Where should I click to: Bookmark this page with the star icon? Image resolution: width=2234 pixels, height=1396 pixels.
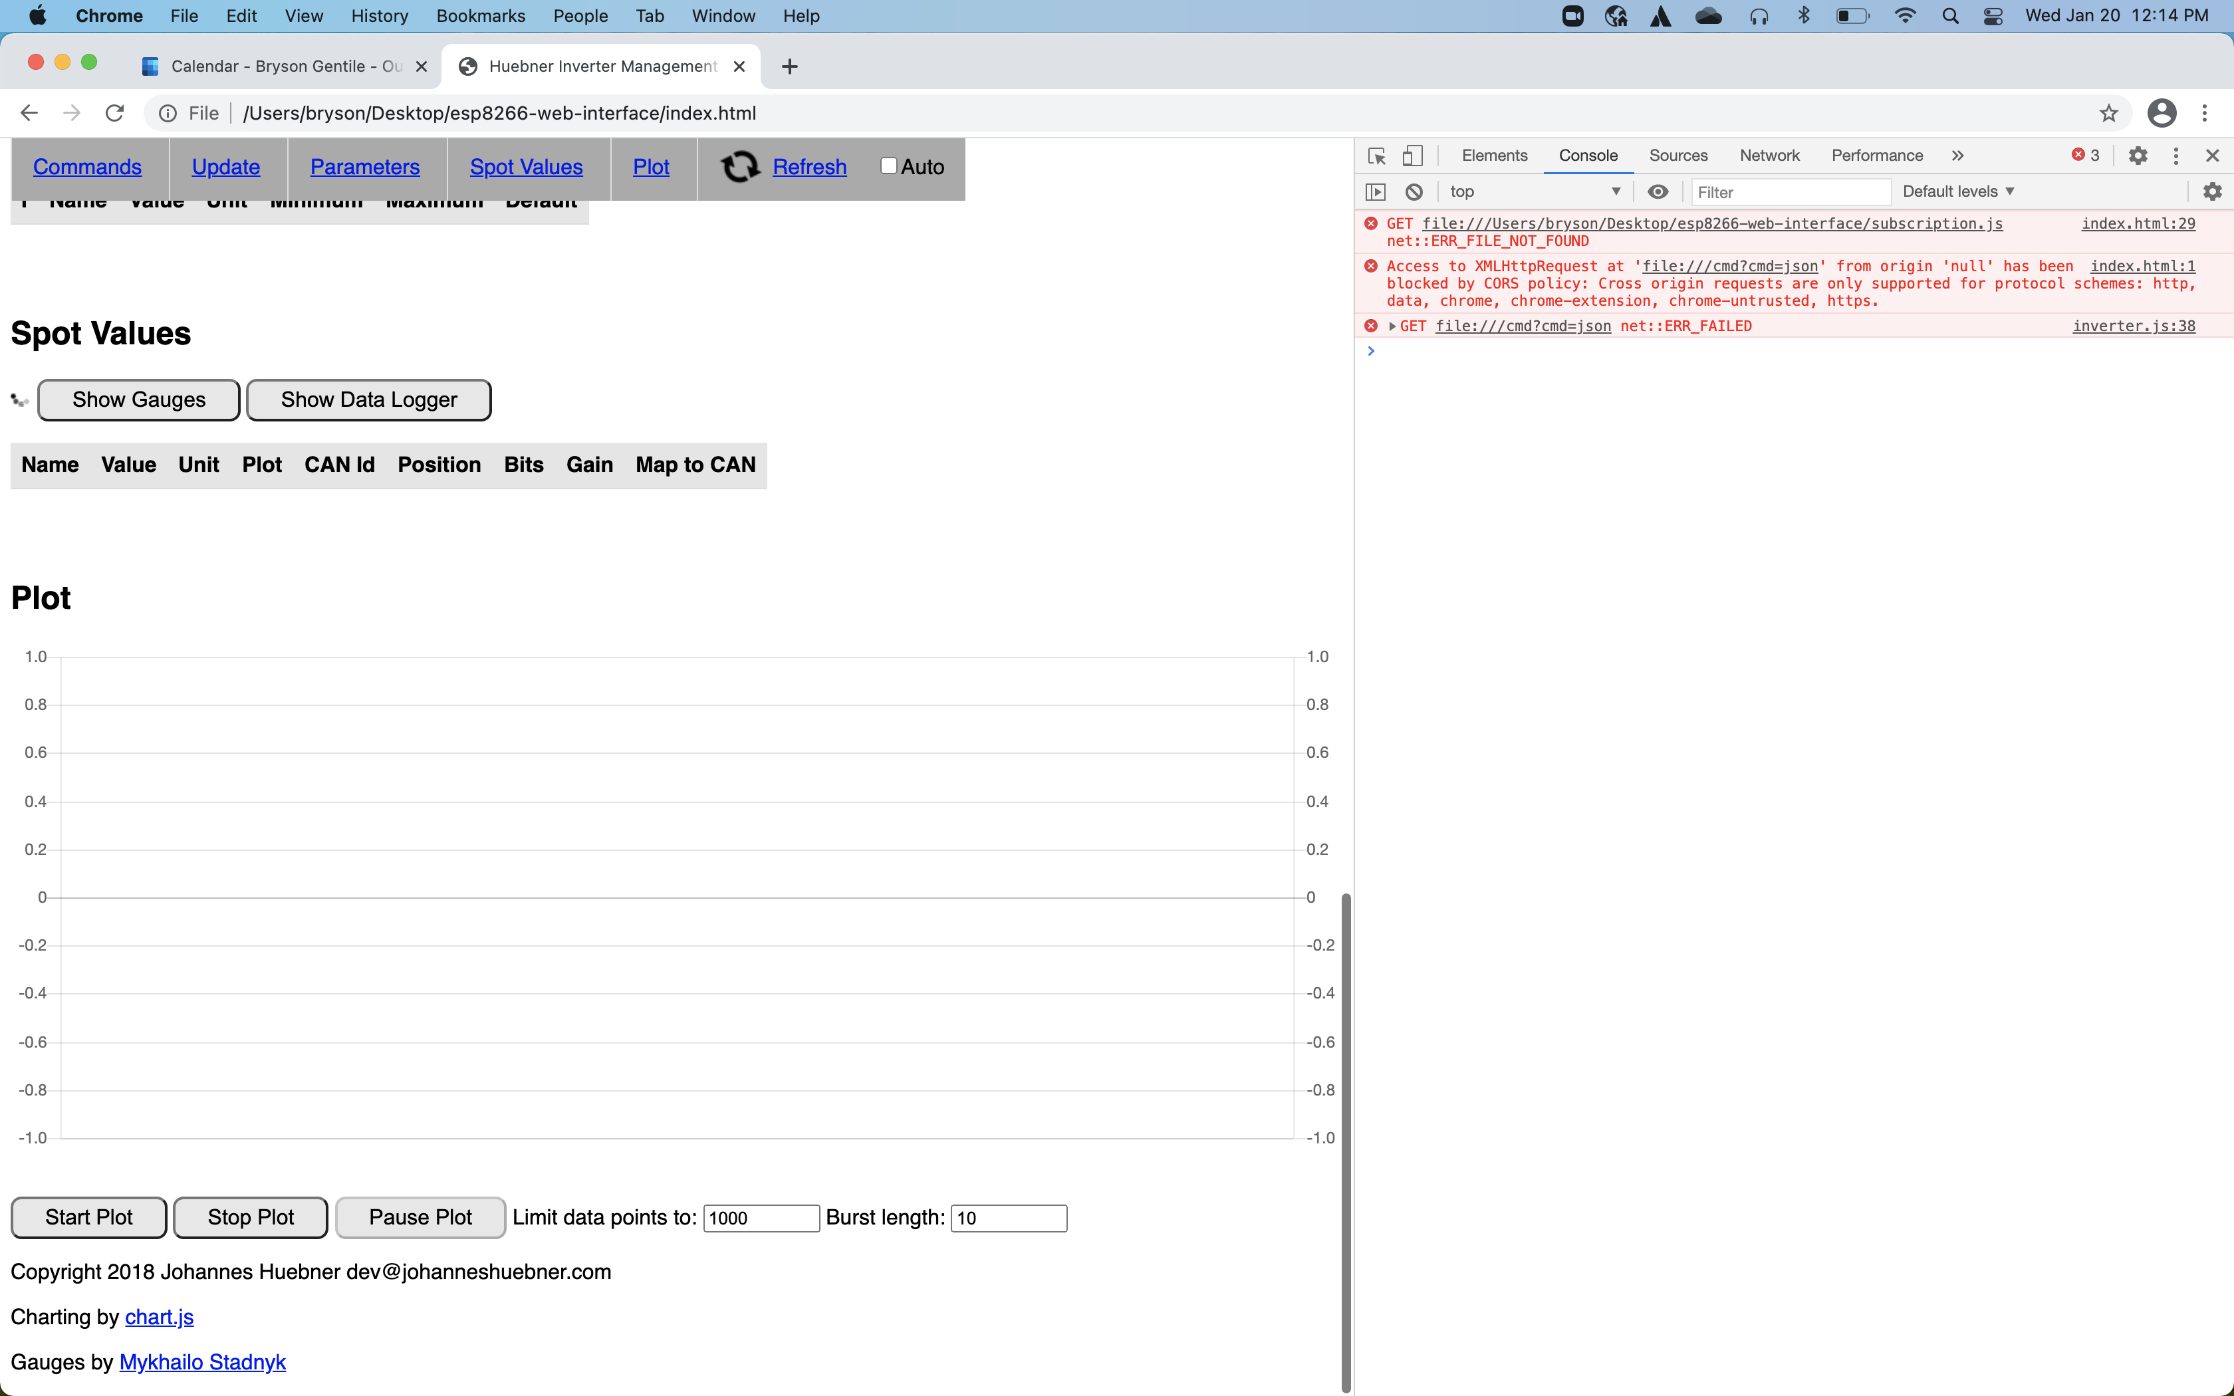pyautogui.click(x=2108, y=112)
